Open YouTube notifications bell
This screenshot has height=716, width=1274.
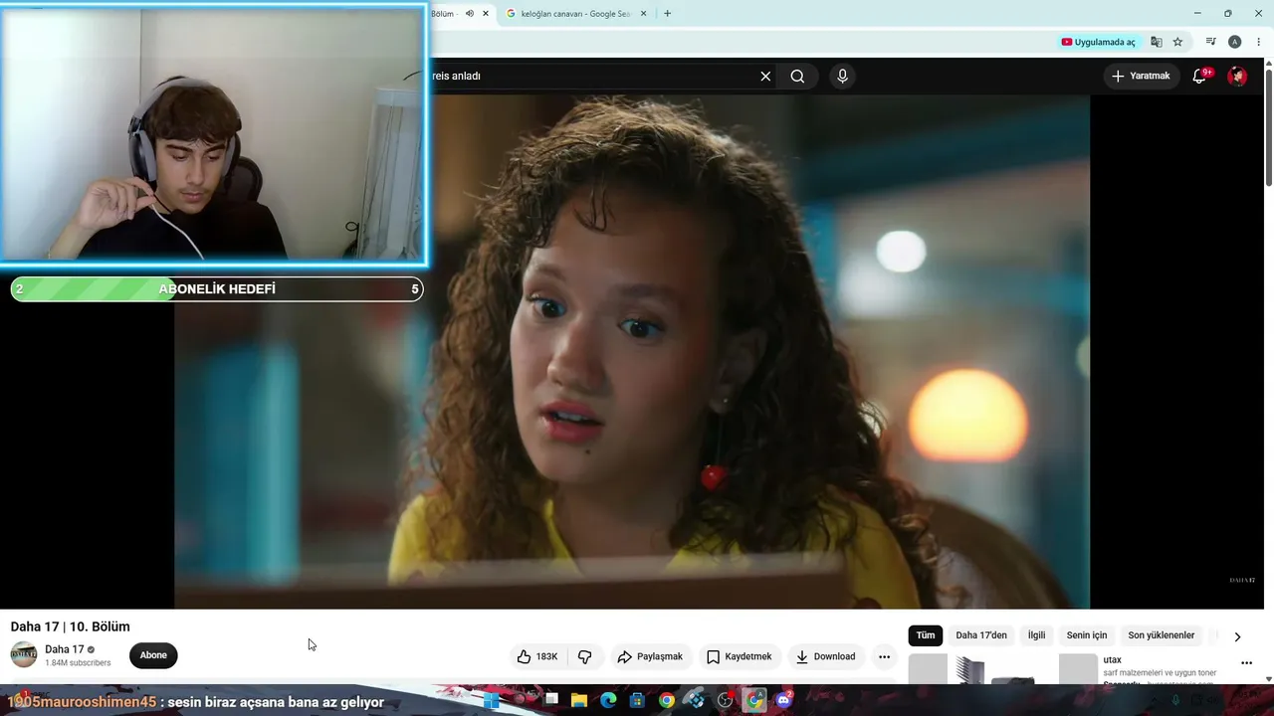click(1200, 77)
